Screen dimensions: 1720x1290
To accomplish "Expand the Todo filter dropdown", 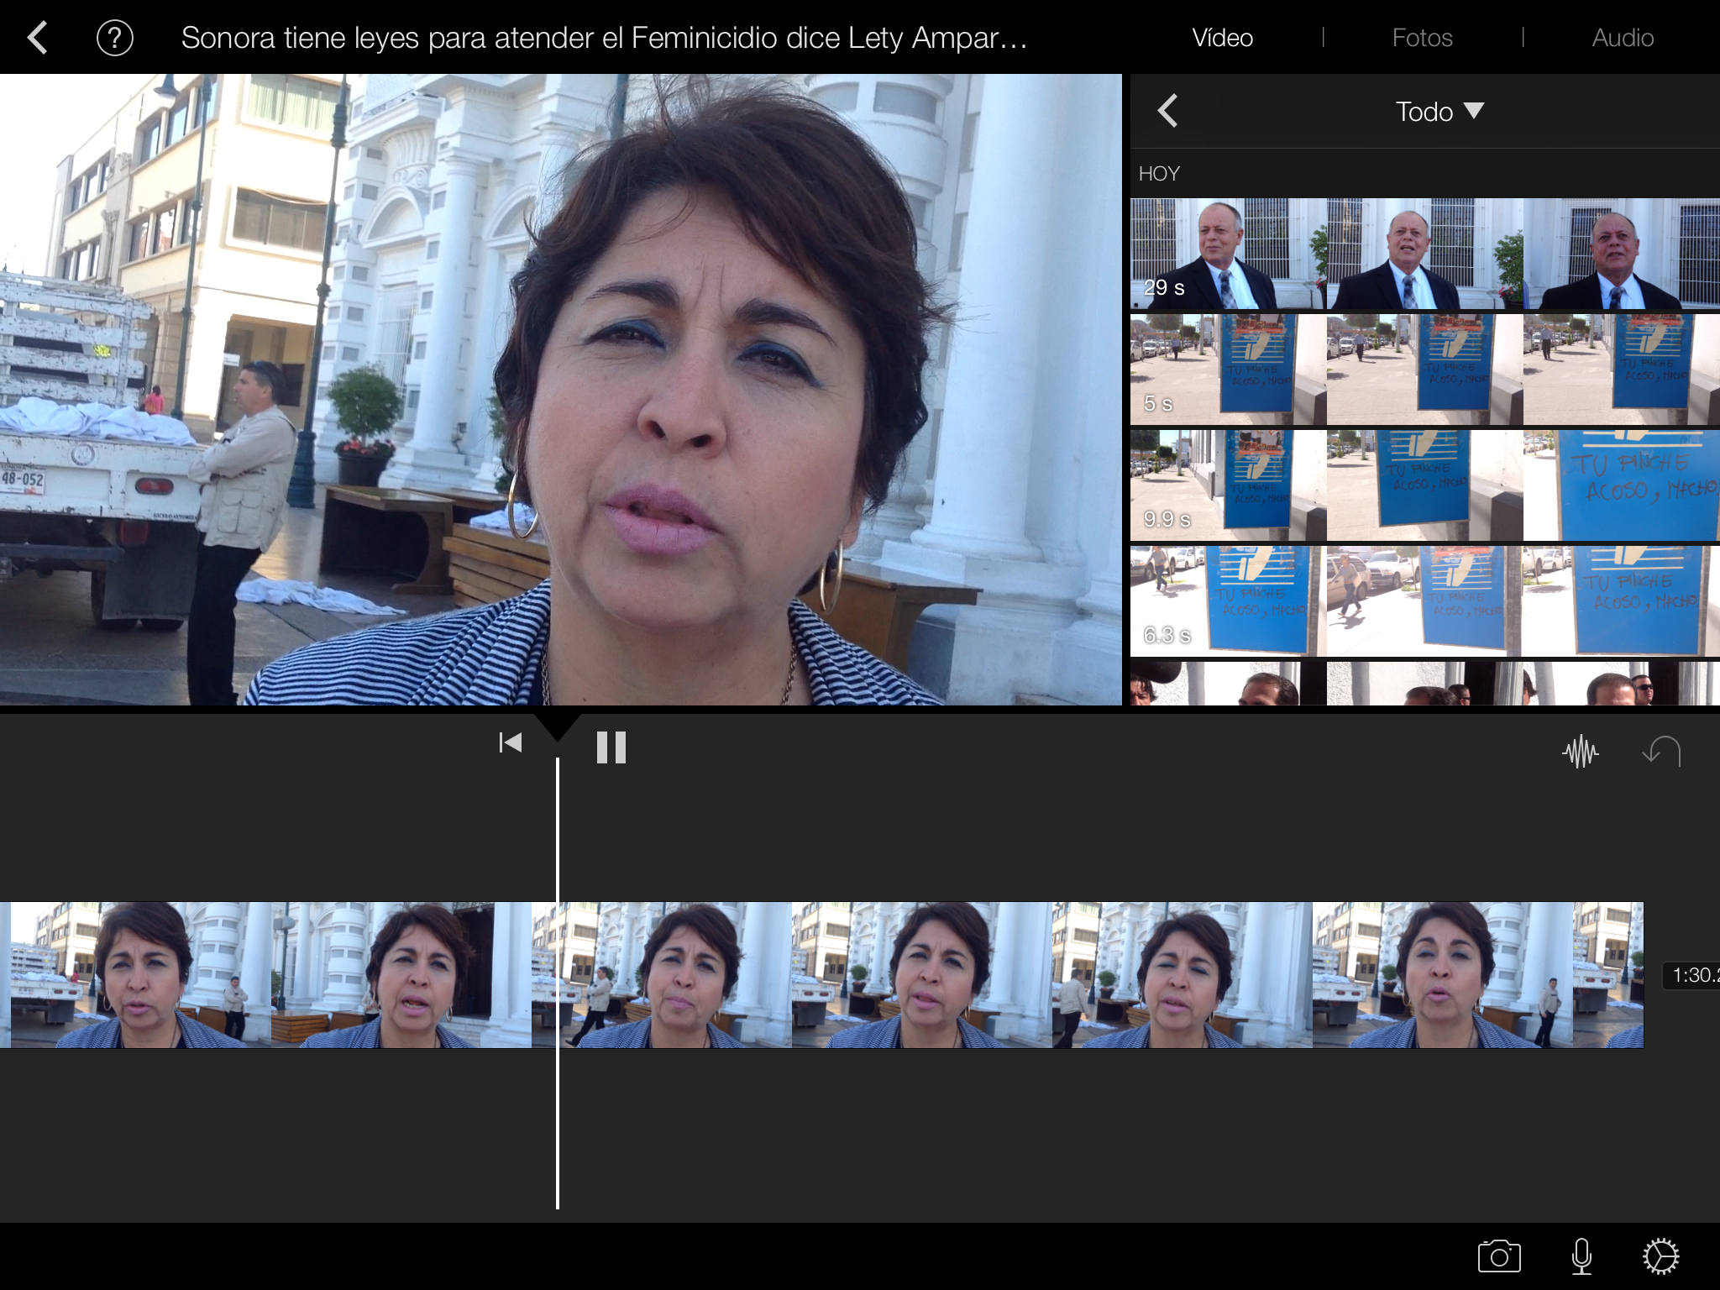I will (1439, 111).
